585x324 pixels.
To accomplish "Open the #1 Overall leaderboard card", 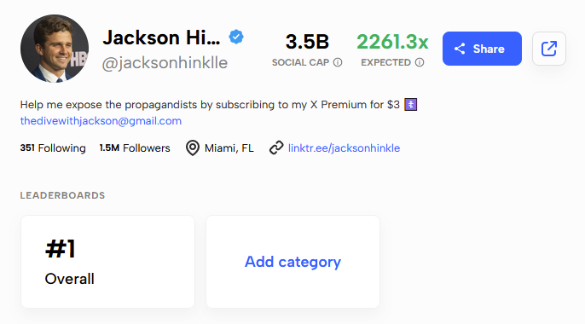I will click(x=107, y=262).
